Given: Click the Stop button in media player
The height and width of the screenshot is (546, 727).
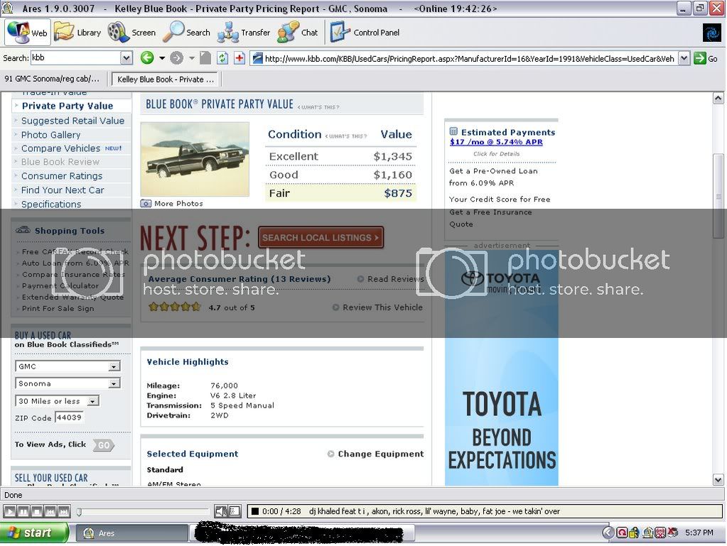Looking at the screenshot, I should (x=37, y=511).
